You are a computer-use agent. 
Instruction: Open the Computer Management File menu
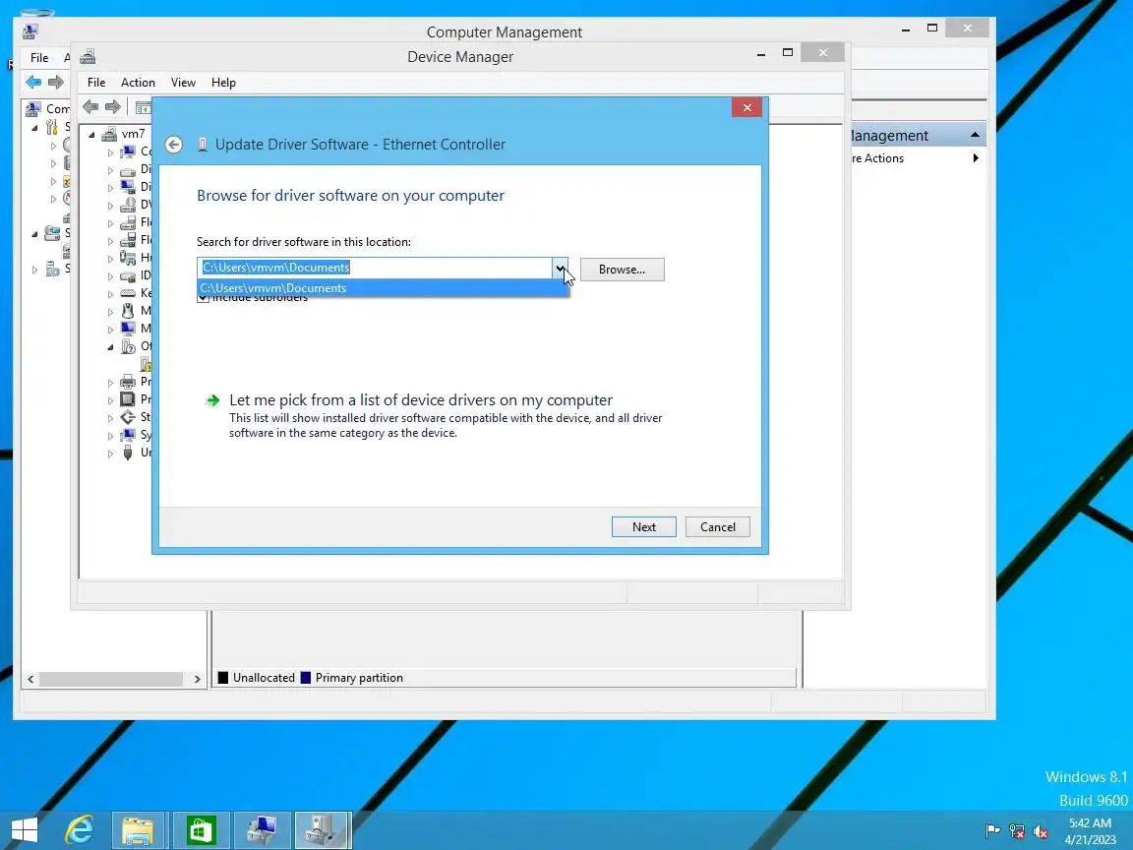click(39, 58)
